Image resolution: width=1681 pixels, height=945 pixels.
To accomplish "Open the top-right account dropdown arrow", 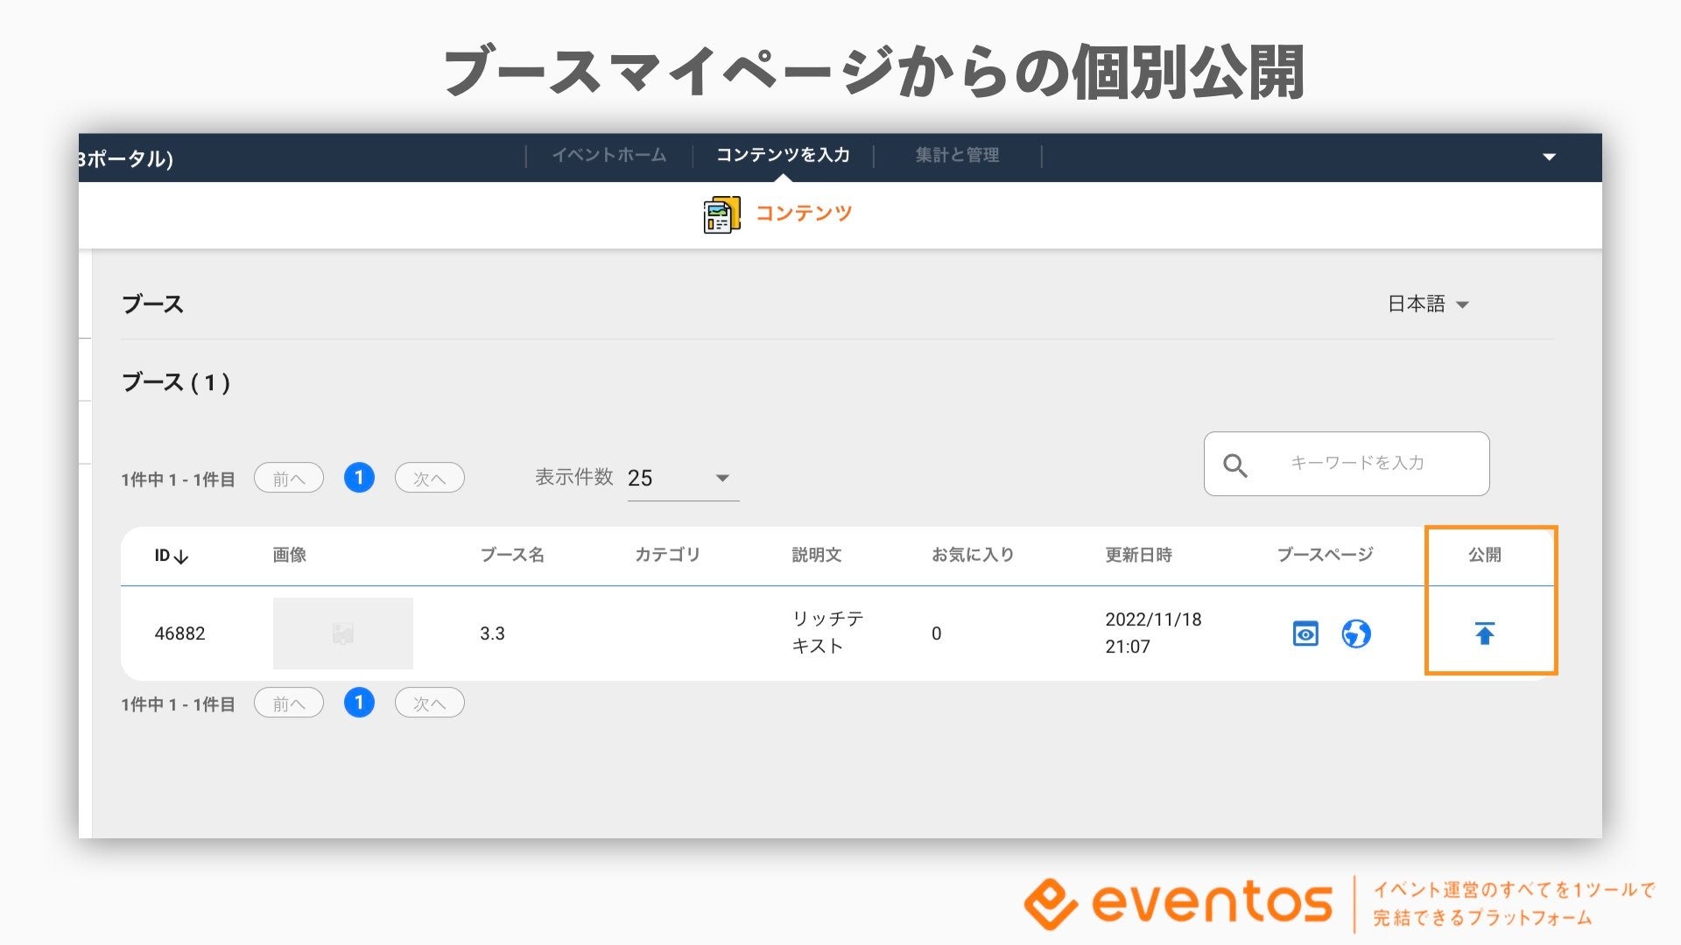I will pyautogui.click(x=1549, y=157).
